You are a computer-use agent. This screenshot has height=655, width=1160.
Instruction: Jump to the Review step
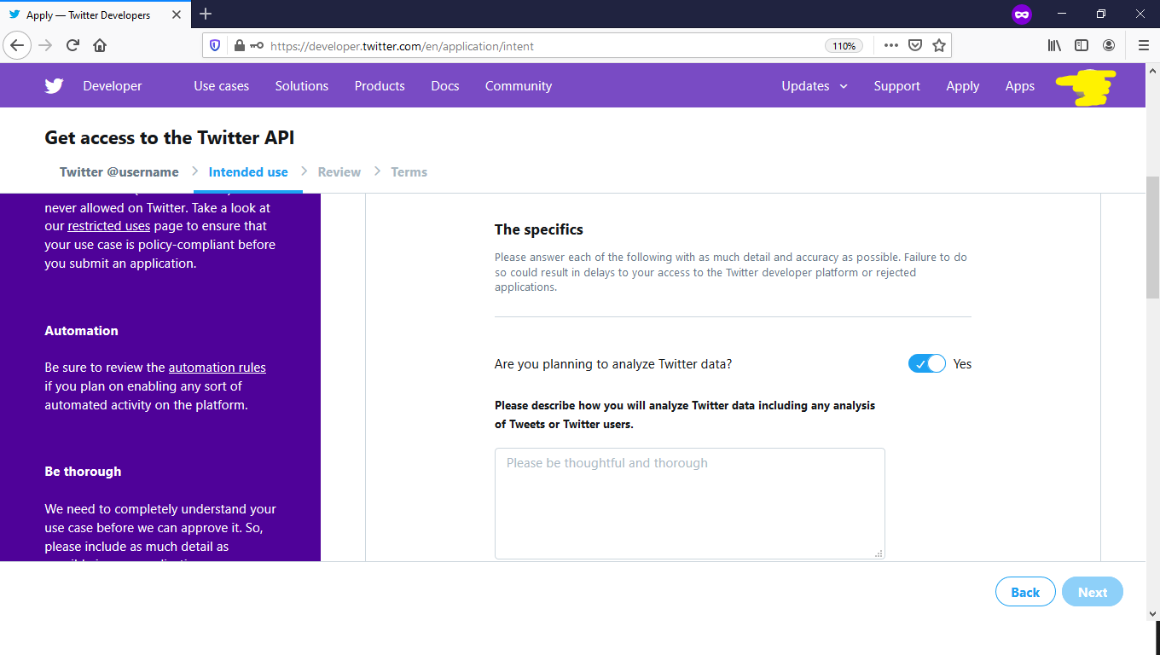[x=339, y=172]
